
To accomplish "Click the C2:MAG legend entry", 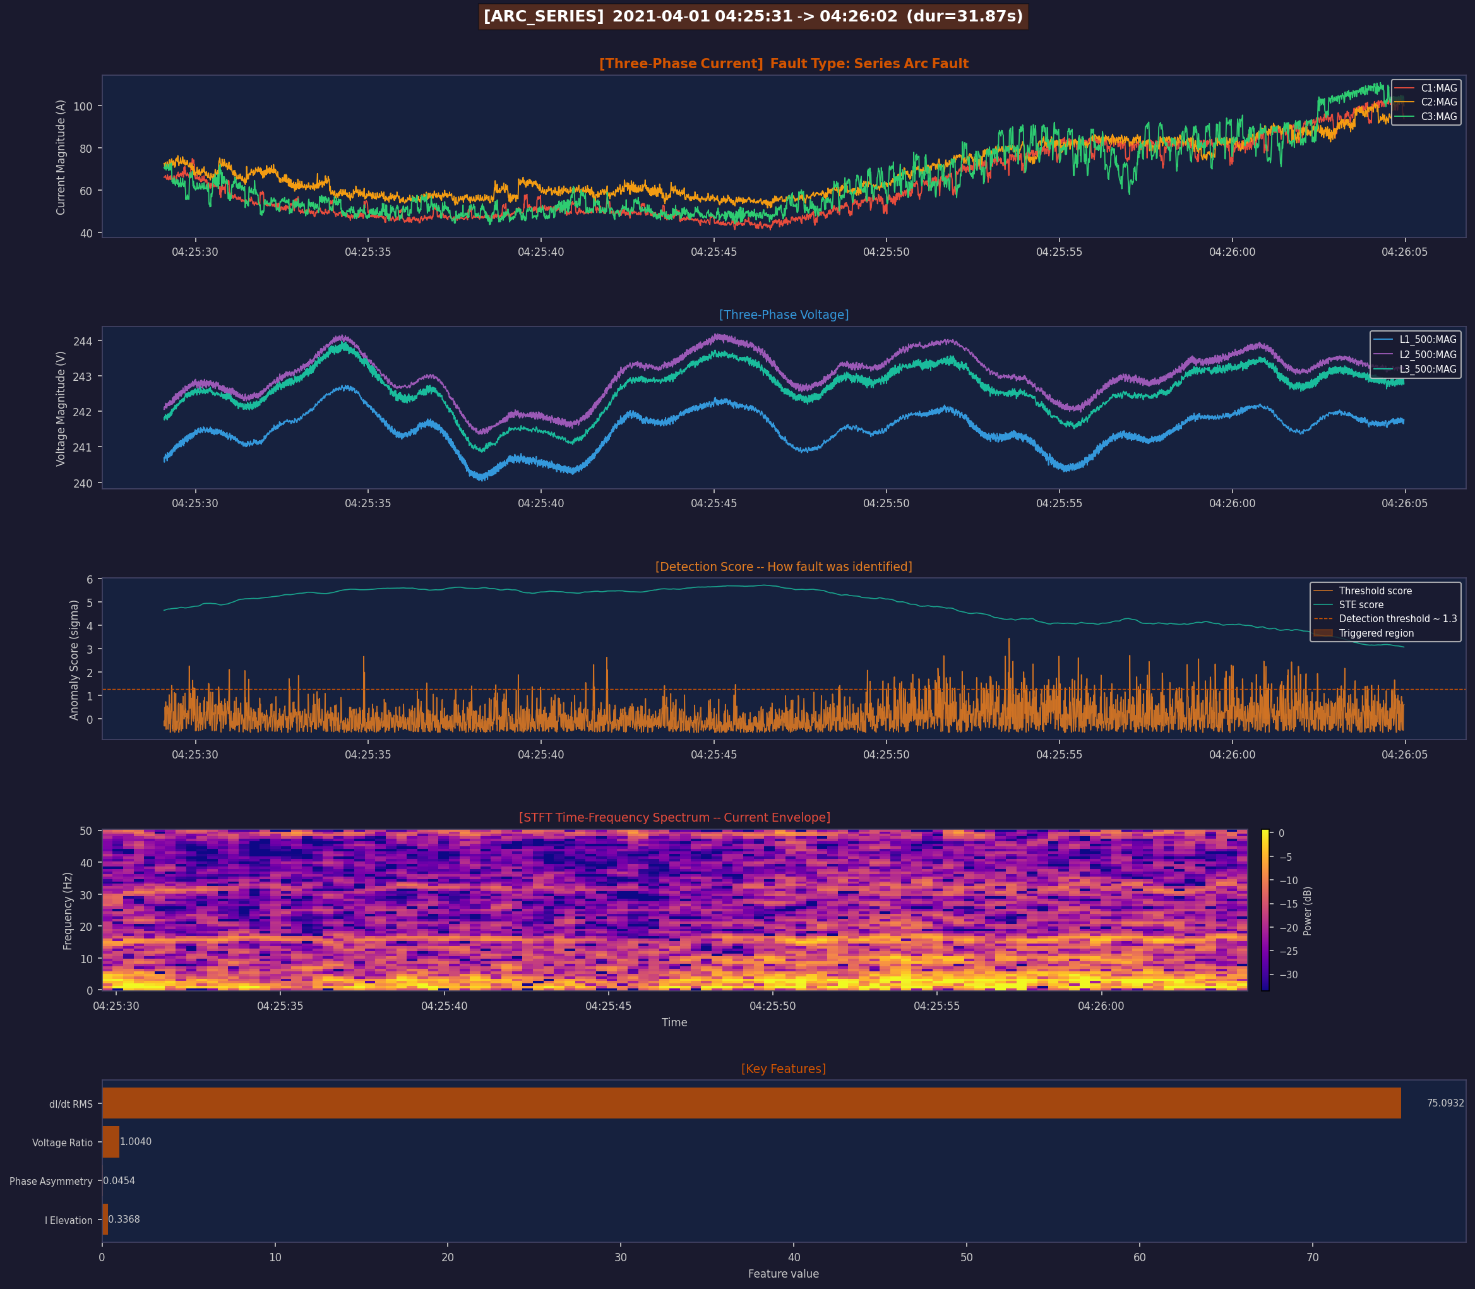I will (1438, 102).
